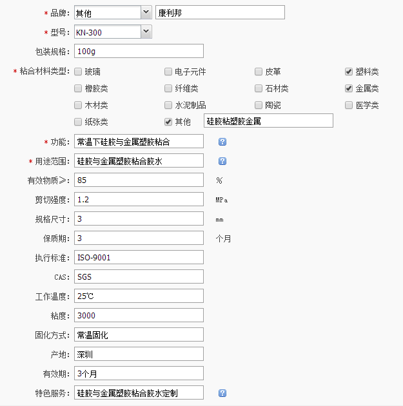Click the 工作温度 field with 25℃
Screen dimensions: 403x406
pos(139,296)
